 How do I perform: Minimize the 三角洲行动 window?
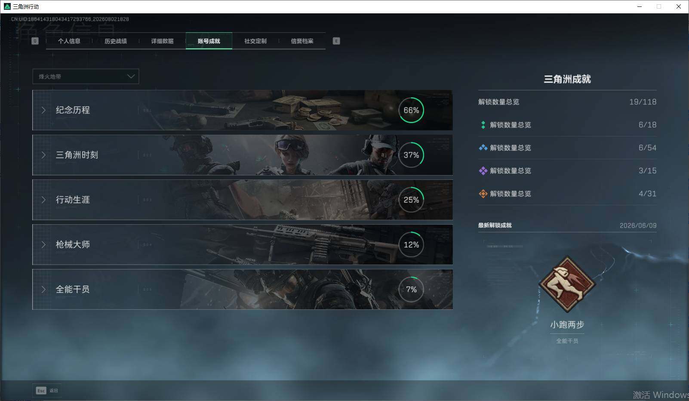(x=640, y=6)
